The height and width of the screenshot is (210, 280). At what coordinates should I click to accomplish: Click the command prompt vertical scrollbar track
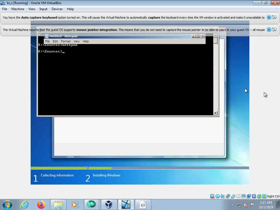215,77
